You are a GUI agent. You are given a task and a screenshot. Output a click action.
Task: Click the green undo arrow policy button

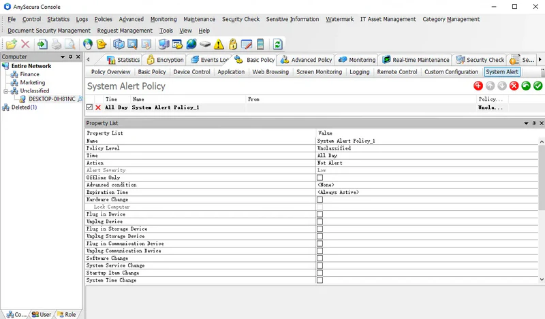(x=526, y=86)
